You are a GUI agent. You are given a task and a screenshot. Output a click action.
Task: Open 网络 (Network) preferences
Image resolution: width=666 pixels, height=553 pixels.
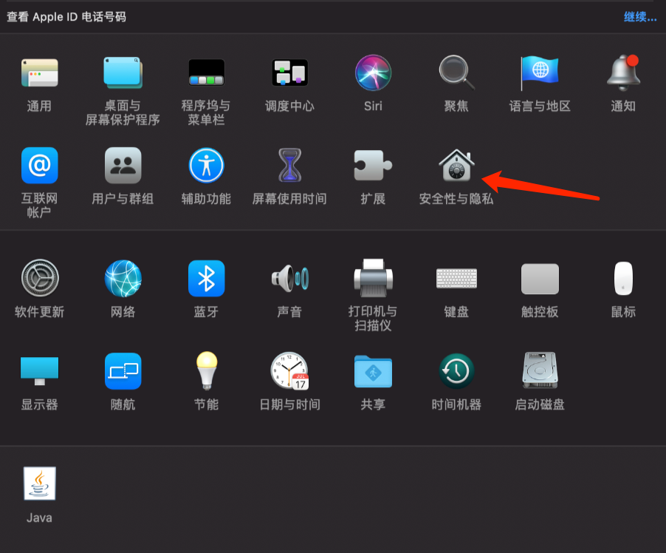(x=123, y=278)
